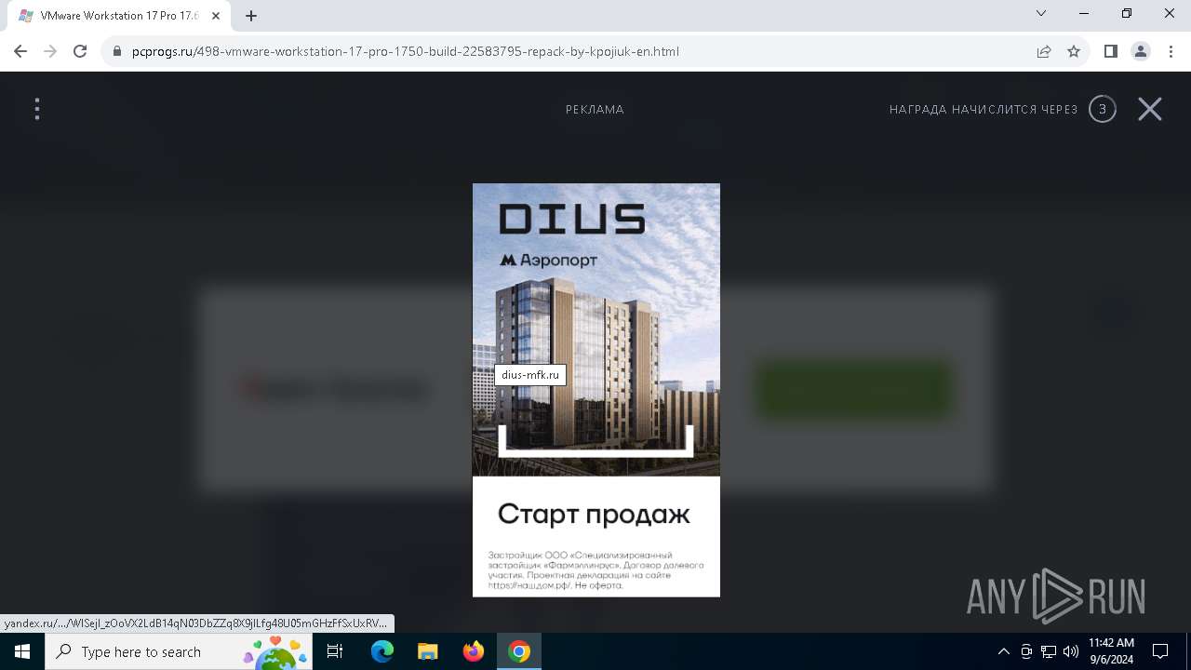Open a new browser tab

[251, 16]
